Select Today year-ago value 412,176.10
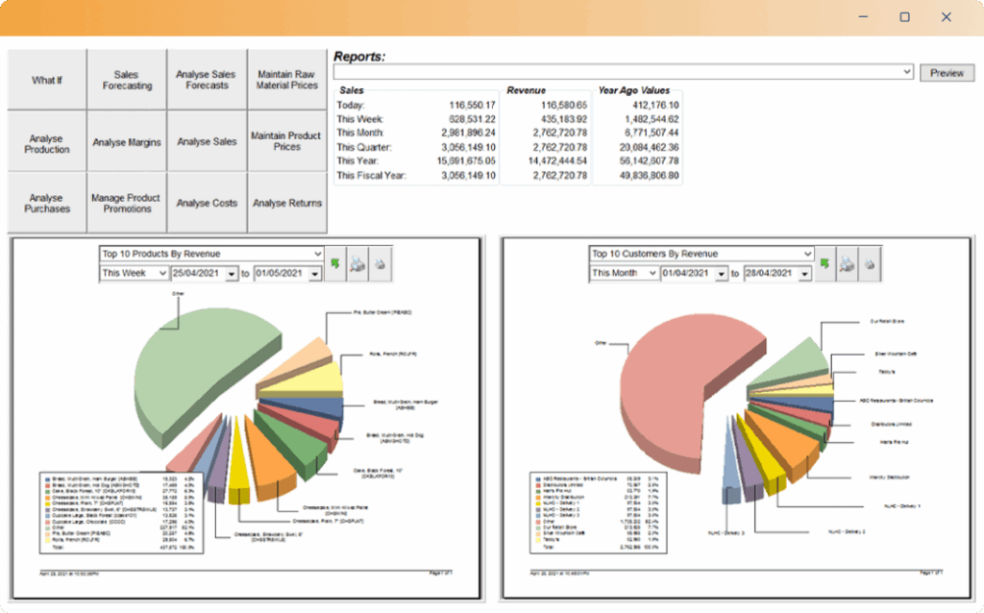984x613 pixels. click(655, 105)
